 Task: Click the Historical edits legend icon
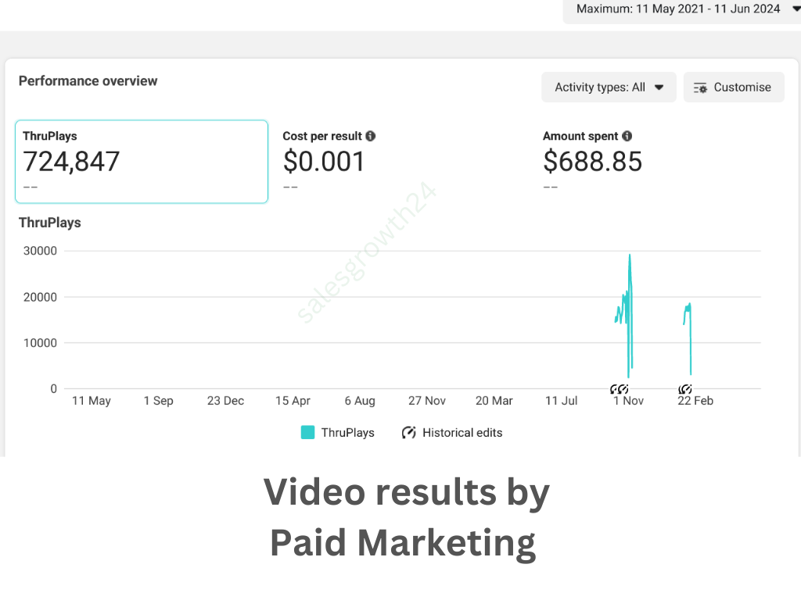[x=408, y=433]
